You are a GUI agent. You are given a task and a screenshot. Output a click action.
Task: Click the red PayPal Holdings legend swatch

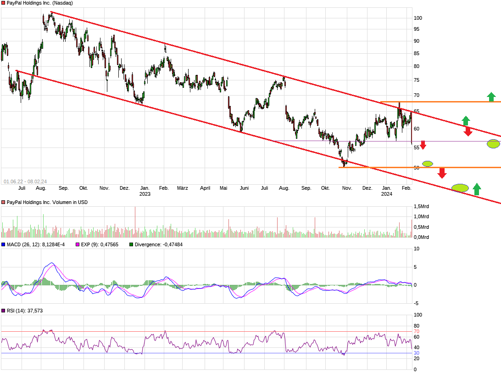(x=3, y=3)
